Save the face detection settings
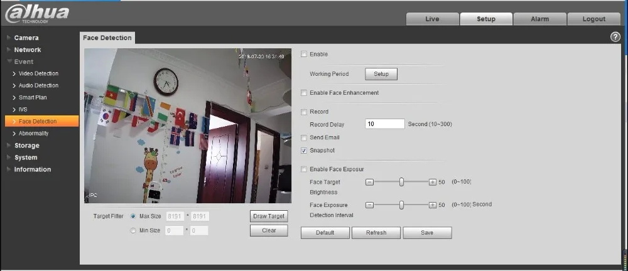The height and width of the screenshot is (271, 628). pyautogui.click(x=427, y=233)
